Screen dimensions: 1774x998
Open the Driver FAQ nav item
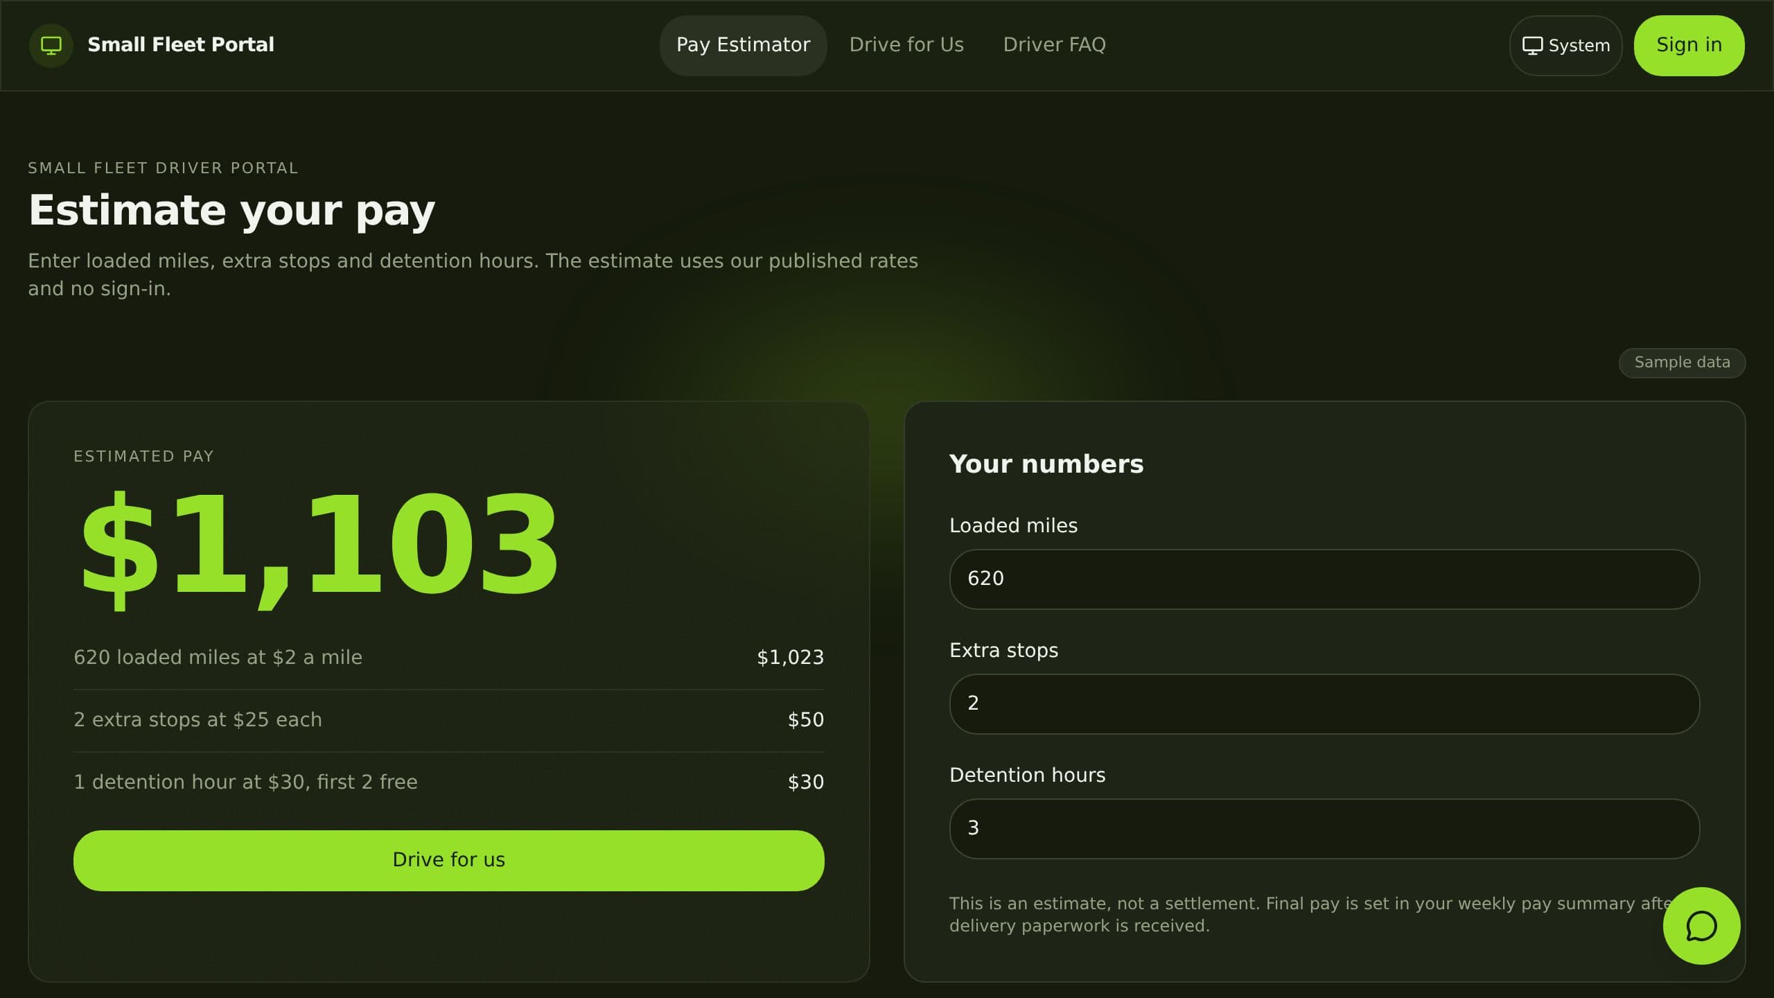pos(1054,45)
